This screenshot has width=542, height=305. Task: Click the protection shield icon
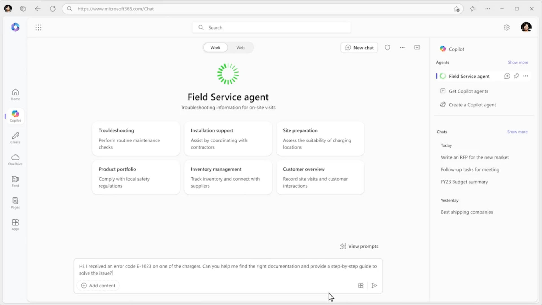(387, 47)
